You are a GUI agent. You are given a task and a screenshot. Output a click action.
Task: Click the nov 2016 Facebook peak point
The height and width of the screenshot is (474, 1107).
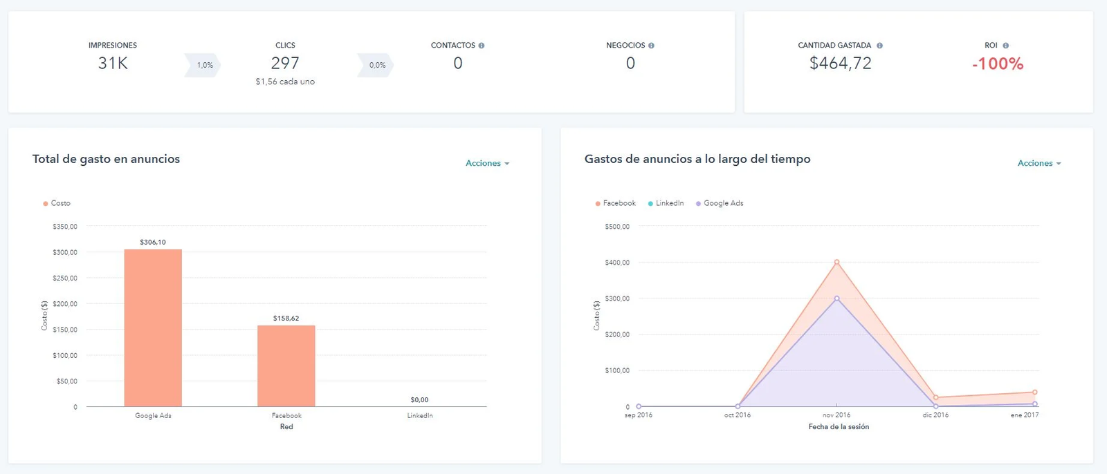pos(836,263)
